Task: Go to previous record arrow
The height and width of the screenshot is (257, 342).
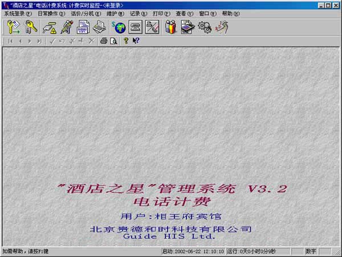Action: pos(21,41)
